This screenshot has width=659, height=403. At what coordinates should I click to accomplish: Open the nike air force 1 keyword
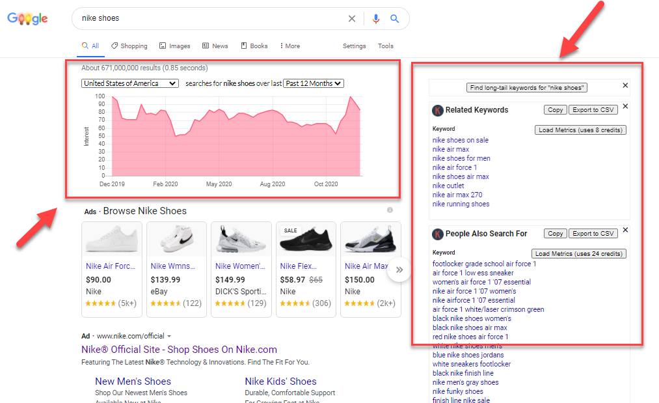(455, 167)
